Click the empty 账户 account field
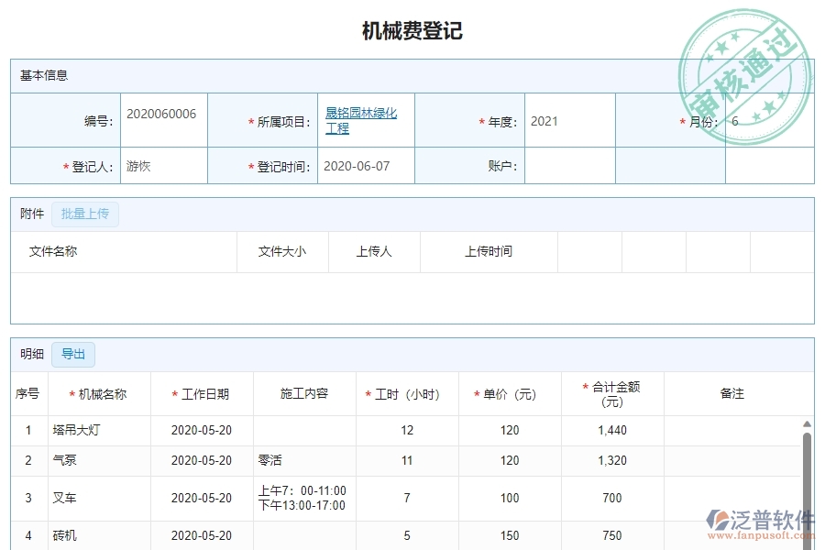The height and width of the screenshot is (550, 825). [570, 165]
